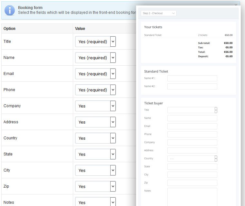
Task: Click the blue info icon beside Booking form
Action: tap(10, 10)
